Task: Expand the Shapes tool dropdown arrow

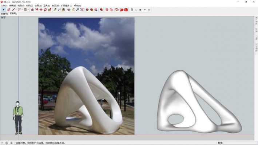Action: click(28, 10)
